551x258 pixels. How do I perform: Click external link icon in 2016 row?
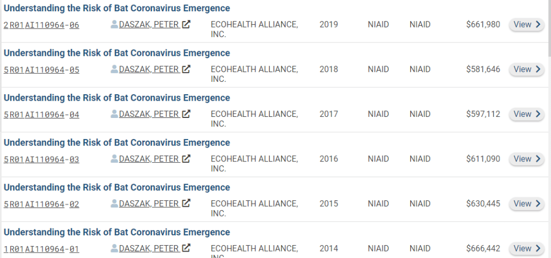tap(187, 159)
